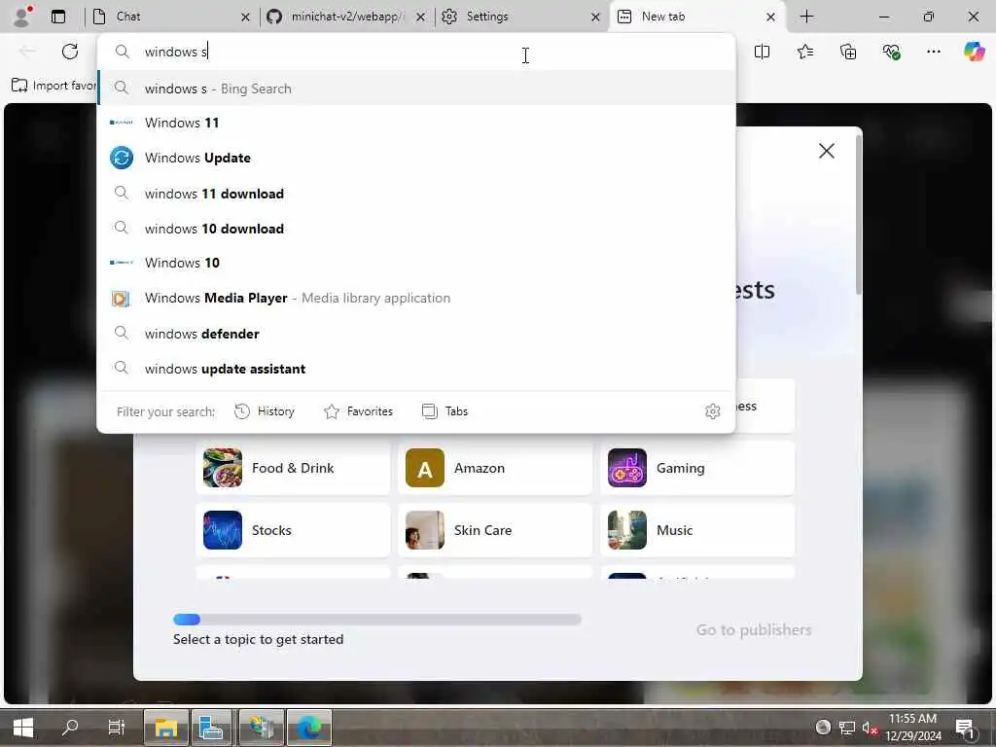Click the topic selection progress bar

(x=377, y=620)
